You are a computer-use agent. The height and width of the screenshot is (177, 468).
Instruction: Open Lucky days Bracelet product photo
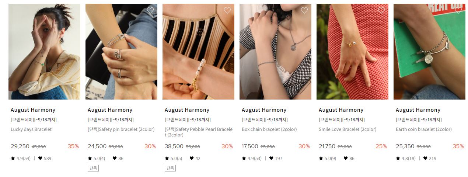(x=44, y=52)
